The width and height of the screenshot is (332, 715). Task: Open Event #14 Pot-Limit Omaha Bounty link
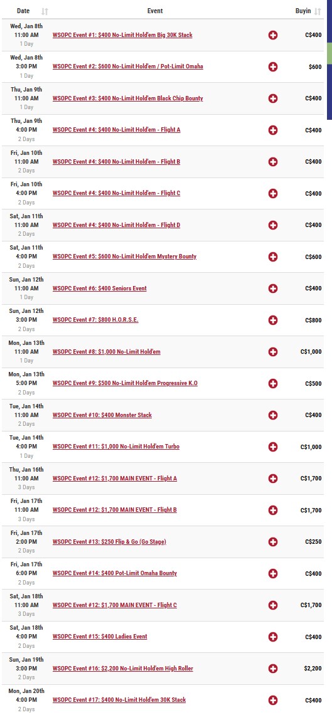point(114,573)
